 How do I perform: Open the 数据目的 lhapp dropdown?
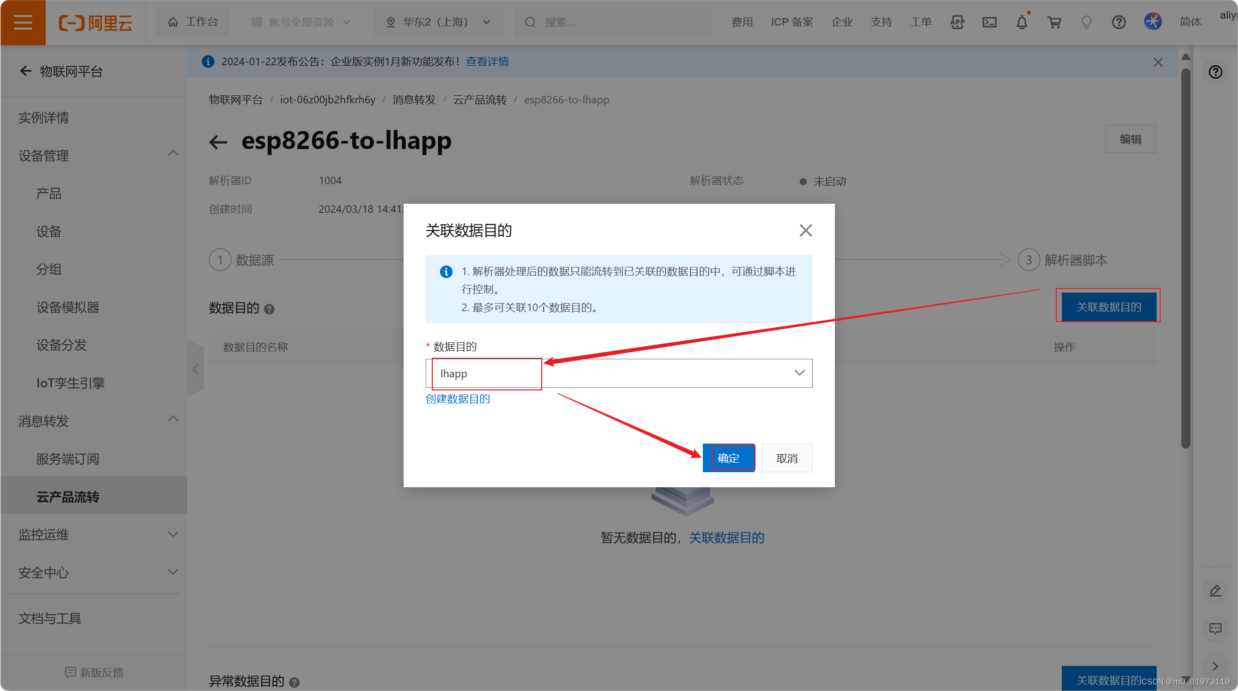pyautogui.click(x=618, y=373)
